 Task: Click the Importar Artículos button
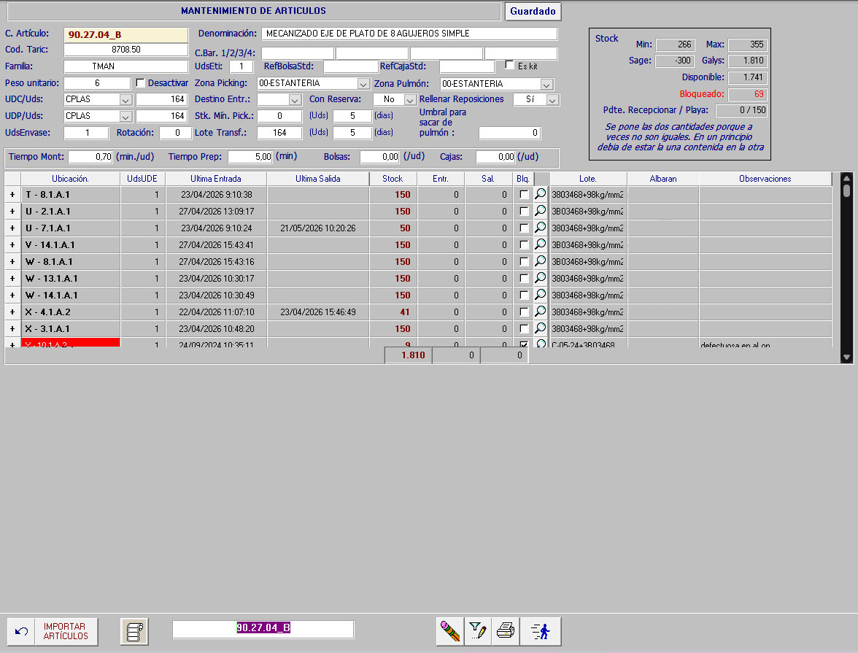[66, 632]
